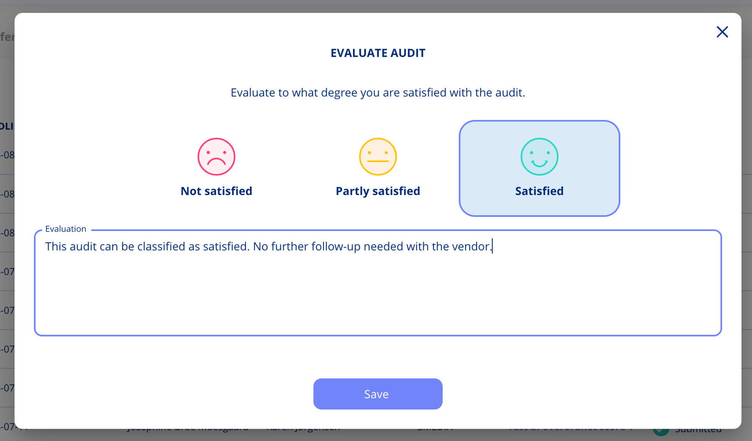This screenshot has height=441, width=752.
Task: Select the "Not satisfied" label
Action: [x=216, y=191]
